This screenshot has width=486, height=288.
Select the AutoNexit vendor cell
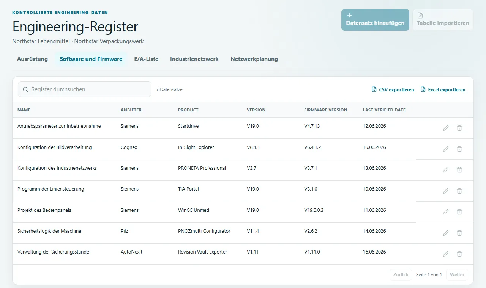coord(131,252)
